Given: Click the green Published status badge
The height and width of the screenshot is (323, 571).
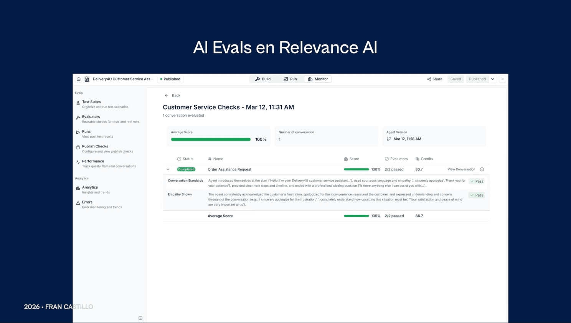Looking at the screenshot, I should (170, 79).
